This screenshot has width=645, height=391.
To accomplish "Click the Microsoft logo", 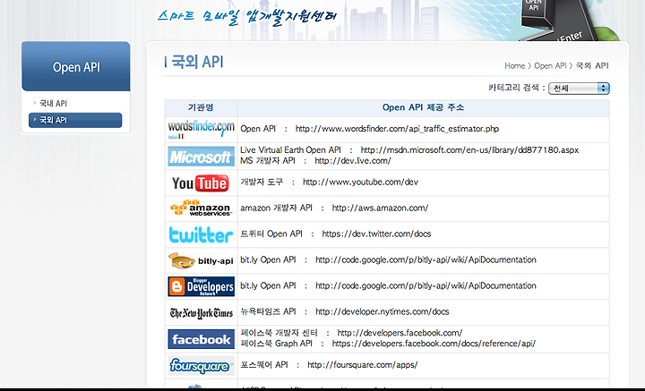I will click(202, 157).
